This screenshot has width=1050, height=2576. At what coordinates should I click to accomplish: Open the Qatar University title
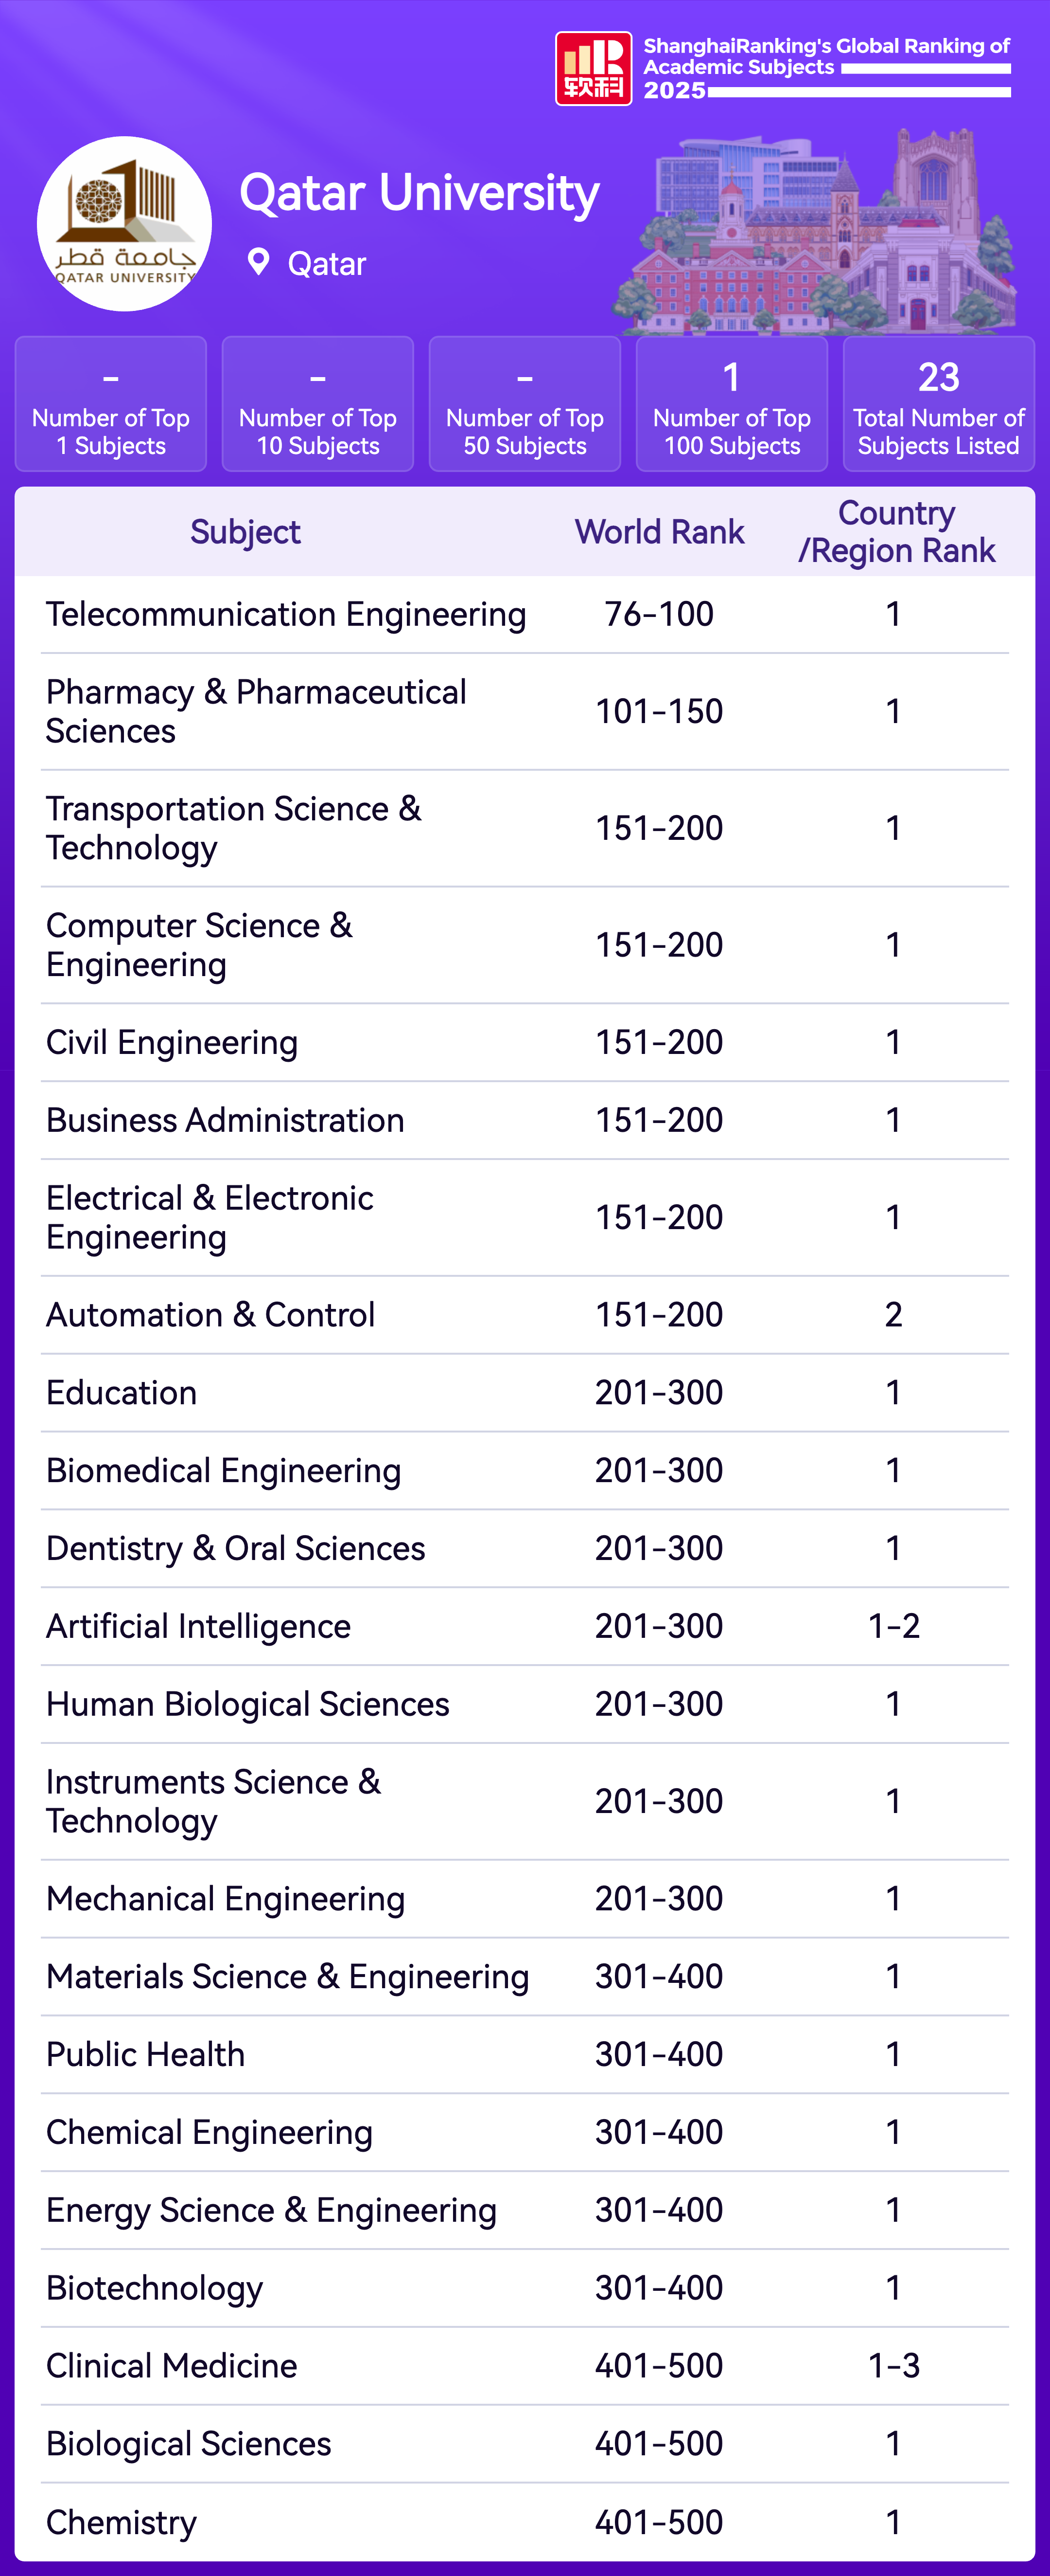[x=419, y=193]
